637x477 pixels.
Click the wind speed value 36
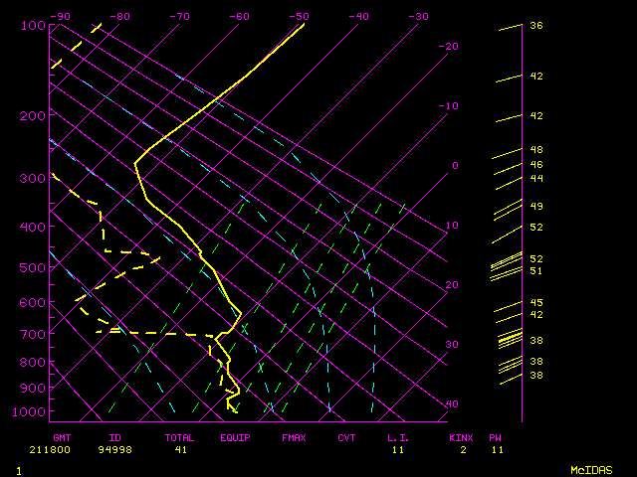(x=535, y=26)
